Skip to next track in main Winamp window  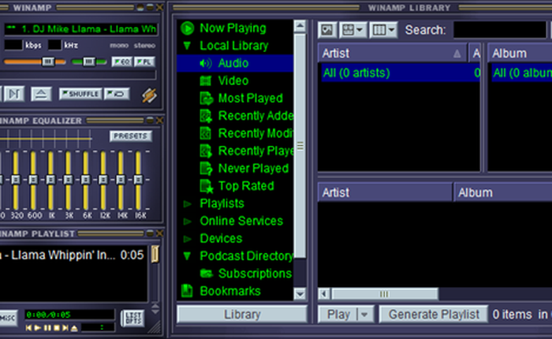[x=14, y=94]
